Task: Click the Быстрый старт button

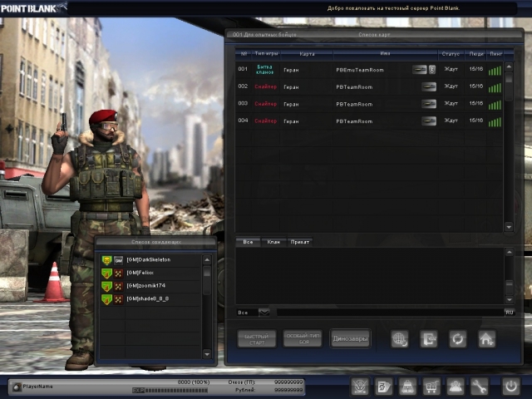Action: pyautogui.click(x=257, y=339)
